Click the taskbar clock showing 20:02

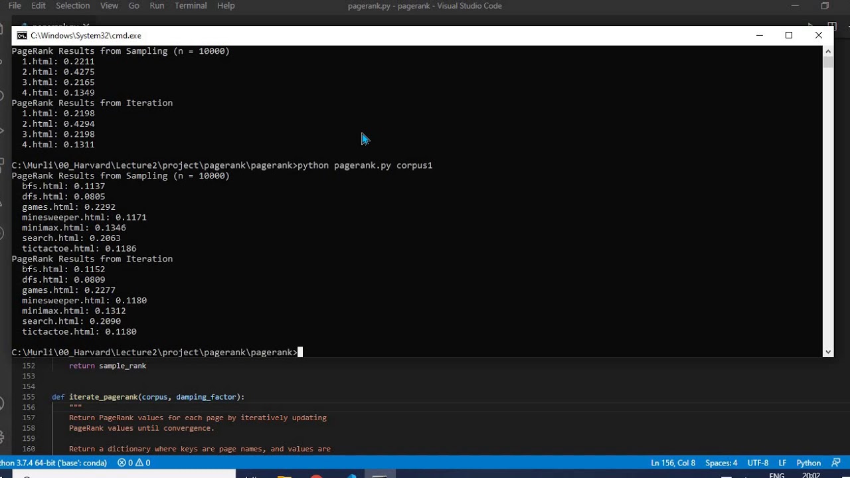810,475
